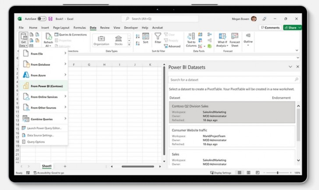Zoom in with plus button
This screenshot has width=319, height=190.
(291, 172)
